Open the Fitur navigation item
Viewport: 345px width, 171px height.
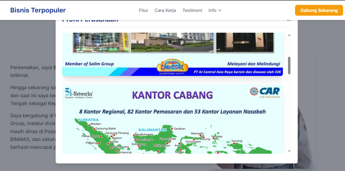[x=143, y=10]
